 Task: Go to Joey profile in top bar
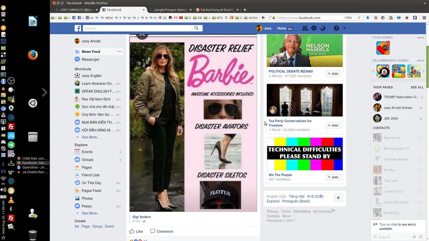click(x=264, y=28)
